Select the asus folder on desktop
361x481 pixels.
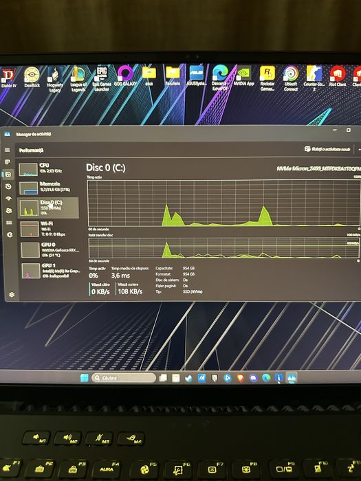pyautogui.click(x=149, y=76)
